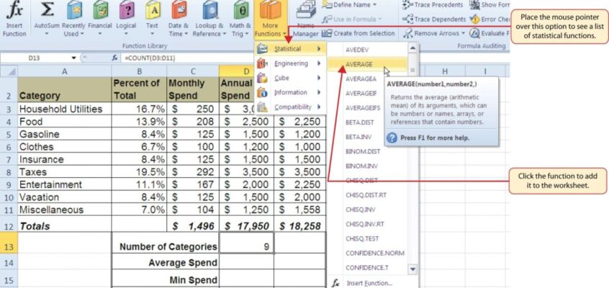
Task: Select column A header
Action: [65, 71]
